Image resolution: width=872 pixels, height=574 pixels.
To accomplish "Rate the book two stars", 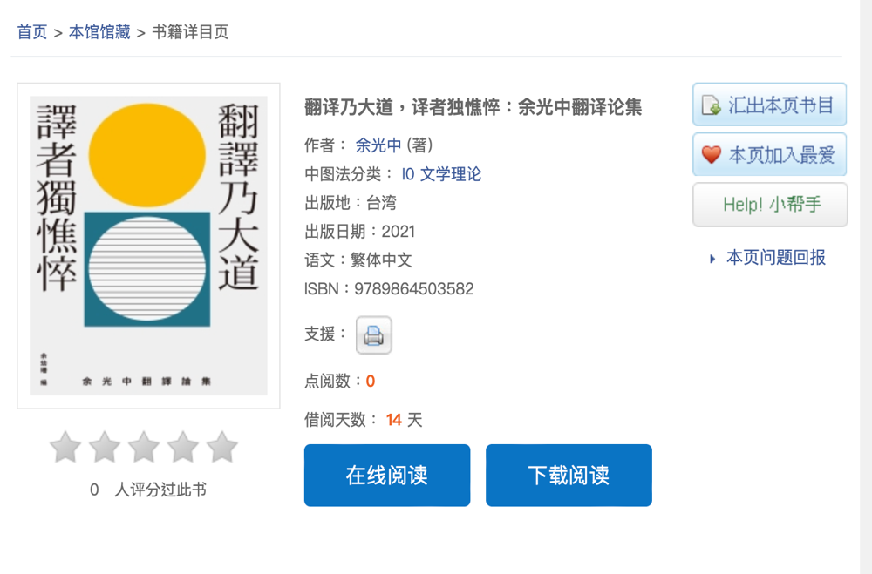I will click(x=105, y=447).
